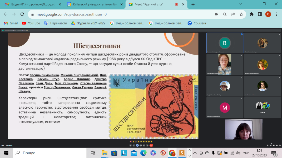The width and height of the screenshot is (282, 158).
Task: Click the Raise hand icon
Action: 144,145
